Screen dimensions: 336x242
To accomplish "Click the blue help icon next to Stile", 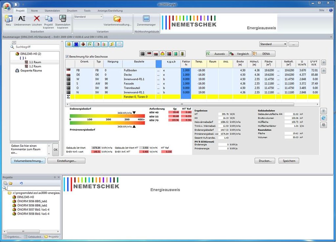I will coord(331,10).
